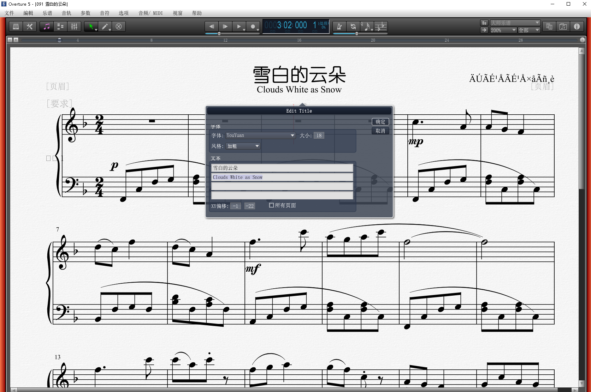
Task: Cancel the Edit Title dialog with 取消
Action: [380, 131]
